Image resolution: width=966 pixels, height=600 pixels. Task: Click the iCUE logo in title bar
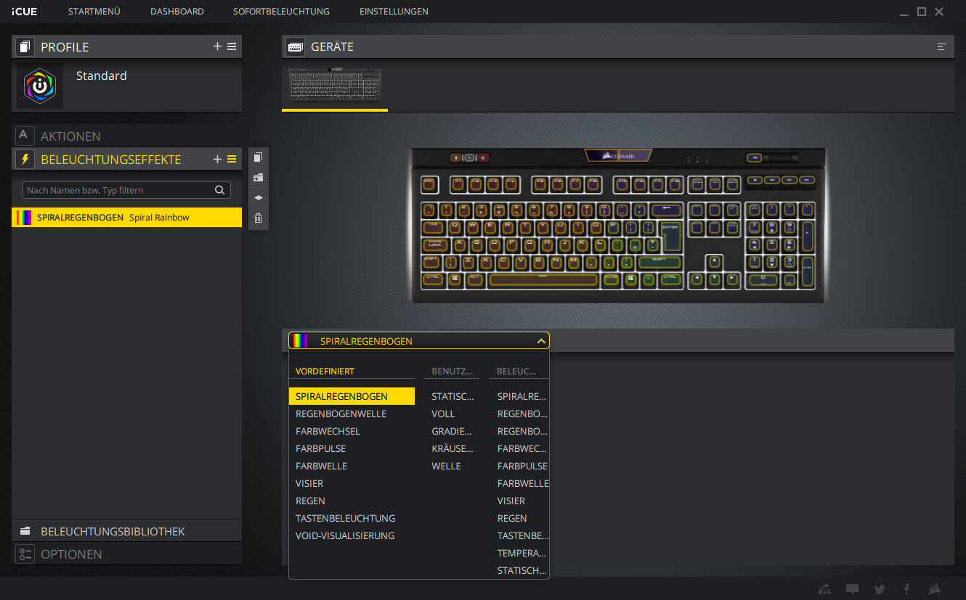24,12
